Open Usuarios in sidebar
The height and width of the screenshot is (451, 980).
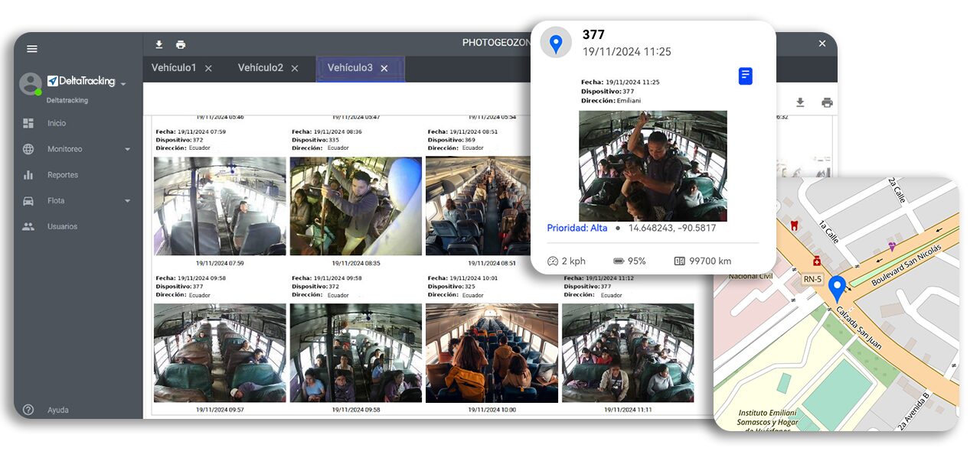pos(63,226)
